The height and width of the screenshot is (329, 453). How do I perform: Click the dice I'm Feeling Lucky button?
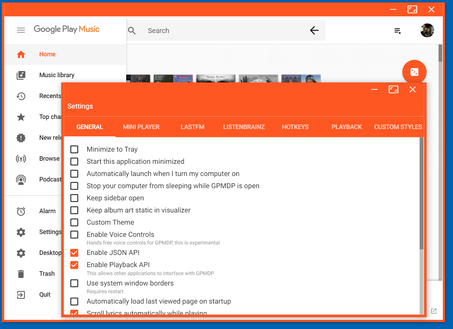click(x=414, y=72)
